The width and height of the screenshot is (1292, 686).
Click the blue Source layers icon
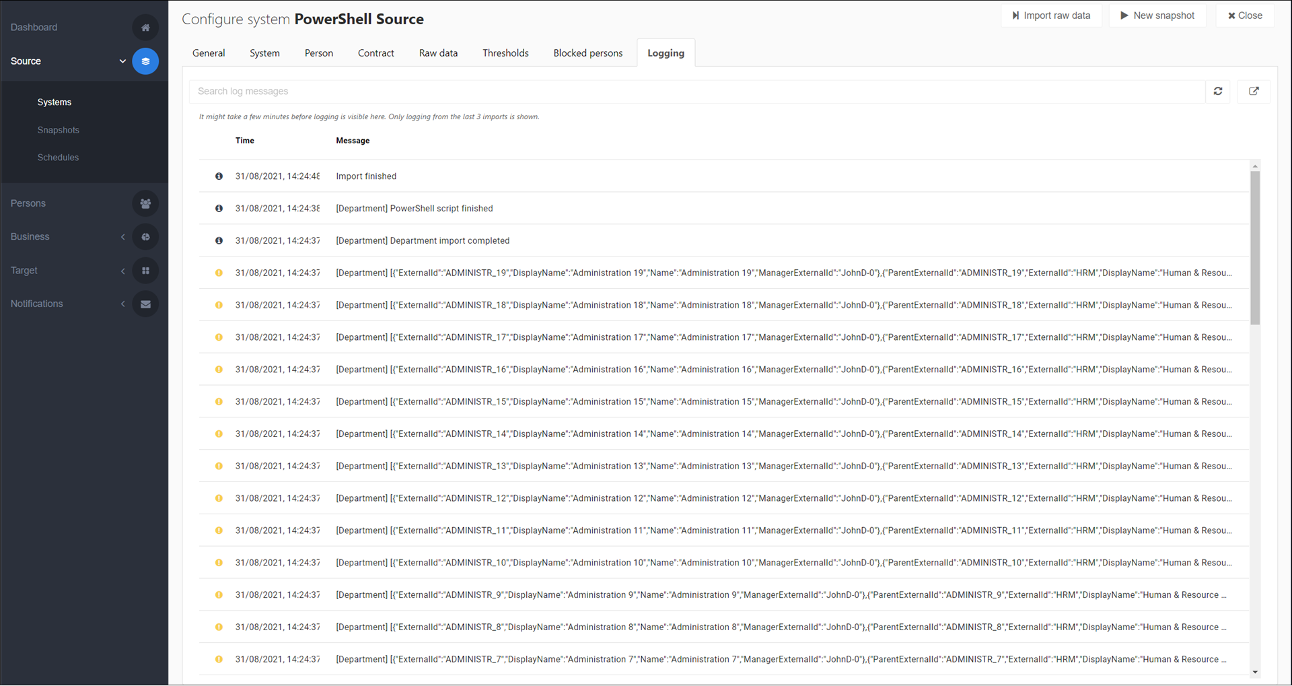[145, 61]
